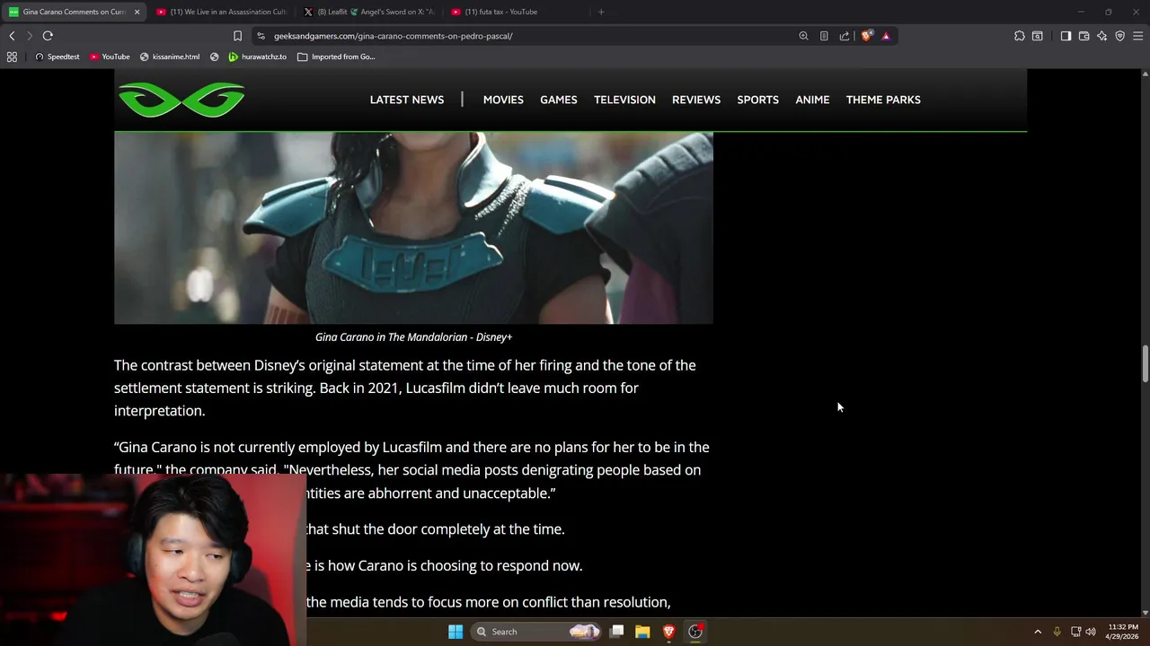Switch to the We Live in an Assassination Culture tab
The width and height of the screenshot is (1150, 646).
coord(220,12)
